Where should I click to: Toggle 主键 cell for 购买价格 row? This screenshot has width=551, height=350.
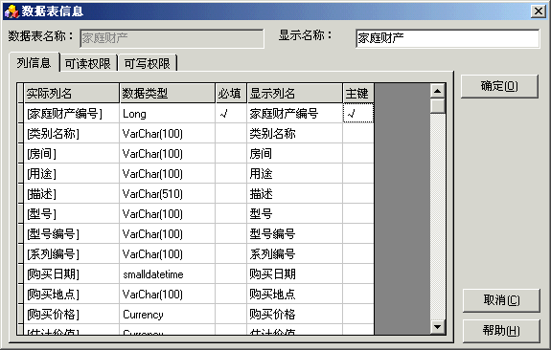coord(358,315)
